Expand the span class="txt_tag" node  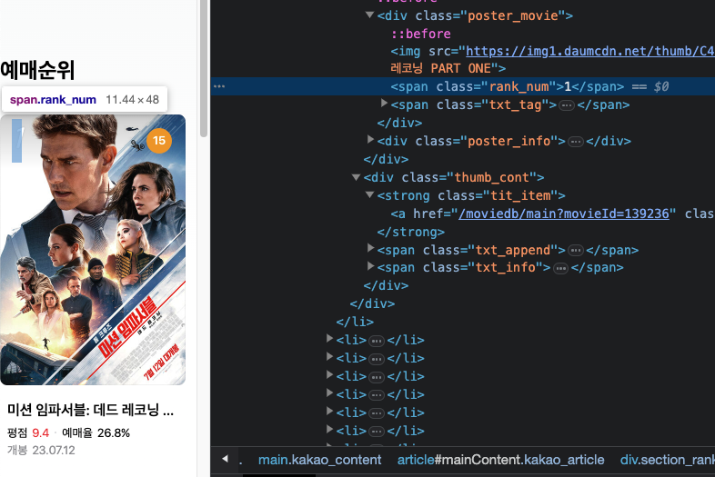(384, 104)
